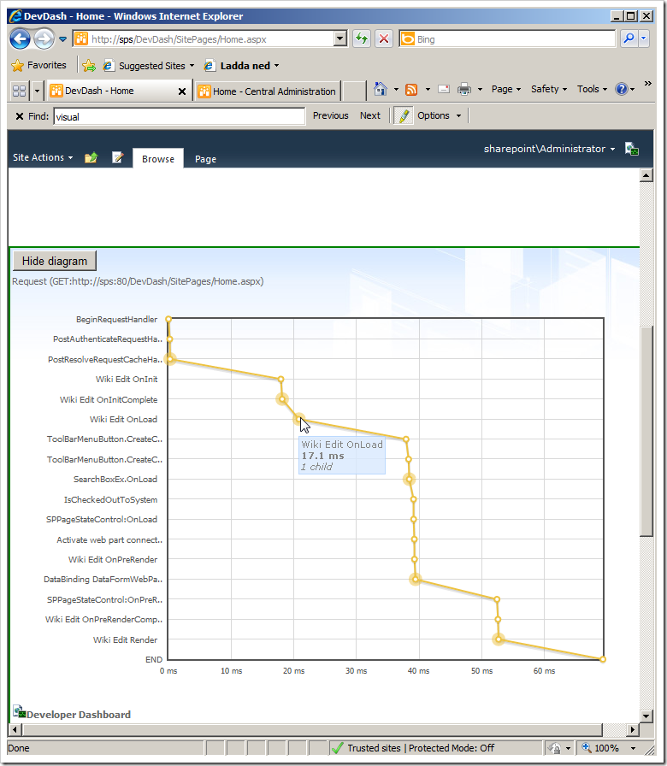Image resolution: width=667 pixels, height=766 pixels.
Task: Open the Safety command menu
Action: click(549, 89)
